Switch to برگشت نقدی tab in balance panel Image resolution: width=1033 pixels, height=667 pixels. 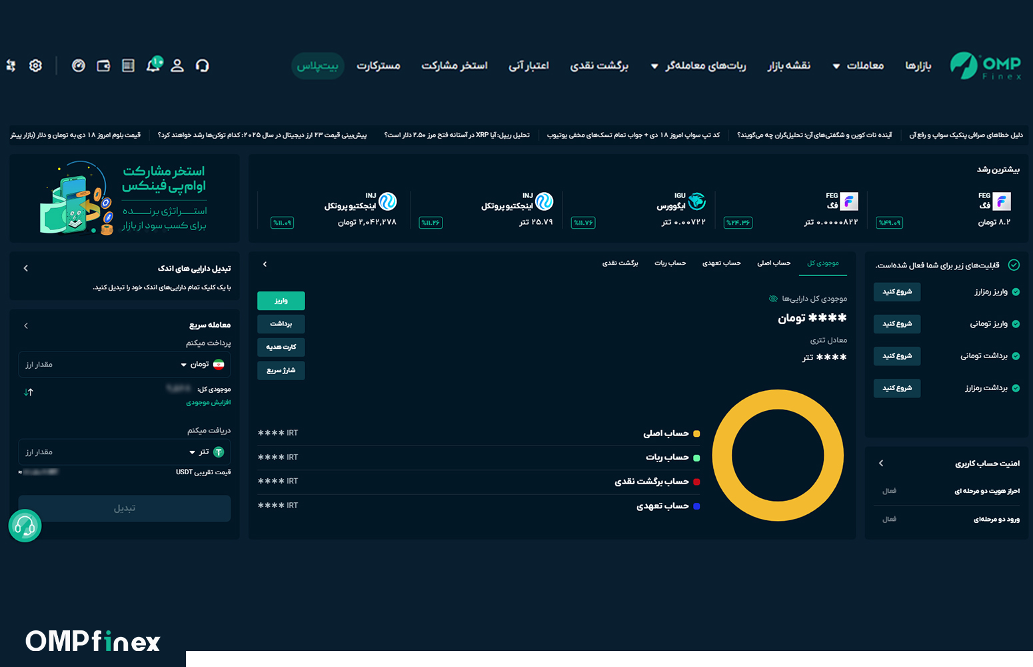click(x=620, y=263)
